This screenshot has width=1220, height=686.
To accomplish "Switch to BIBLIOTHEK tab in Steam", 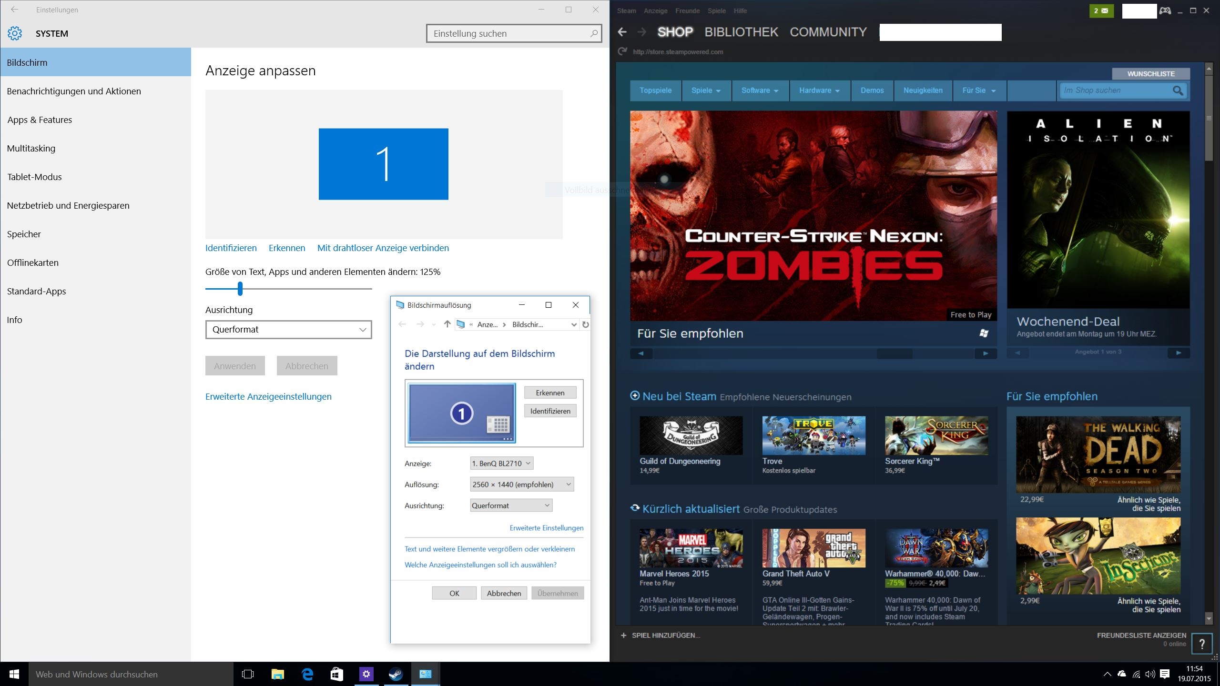I will click(x=741, y=32).
